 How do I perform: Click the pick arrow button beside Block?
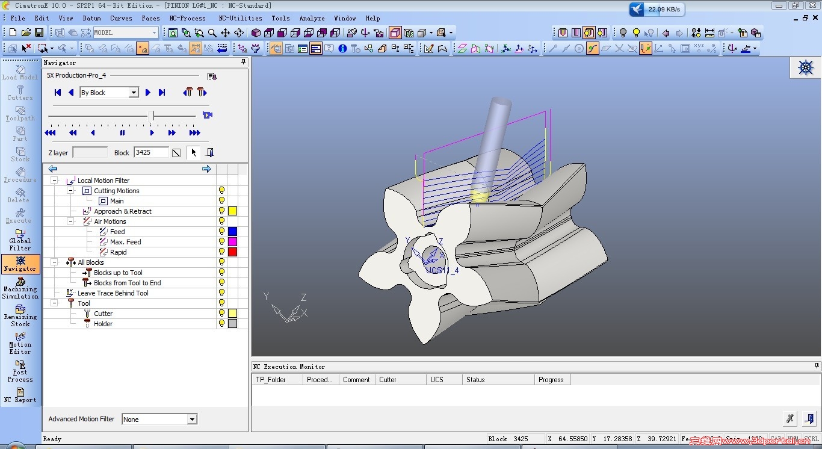click(x=194, y=152)
